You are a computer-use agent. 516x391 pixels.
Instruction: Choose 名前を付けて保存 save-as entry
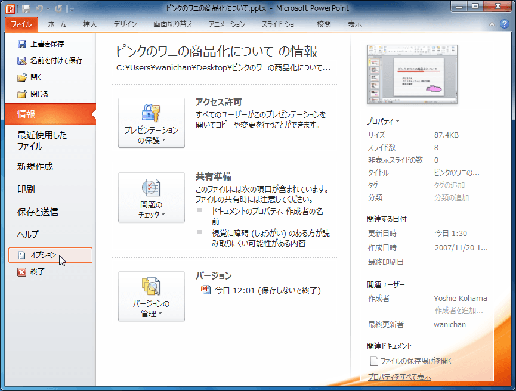click(x=50, y=61)
